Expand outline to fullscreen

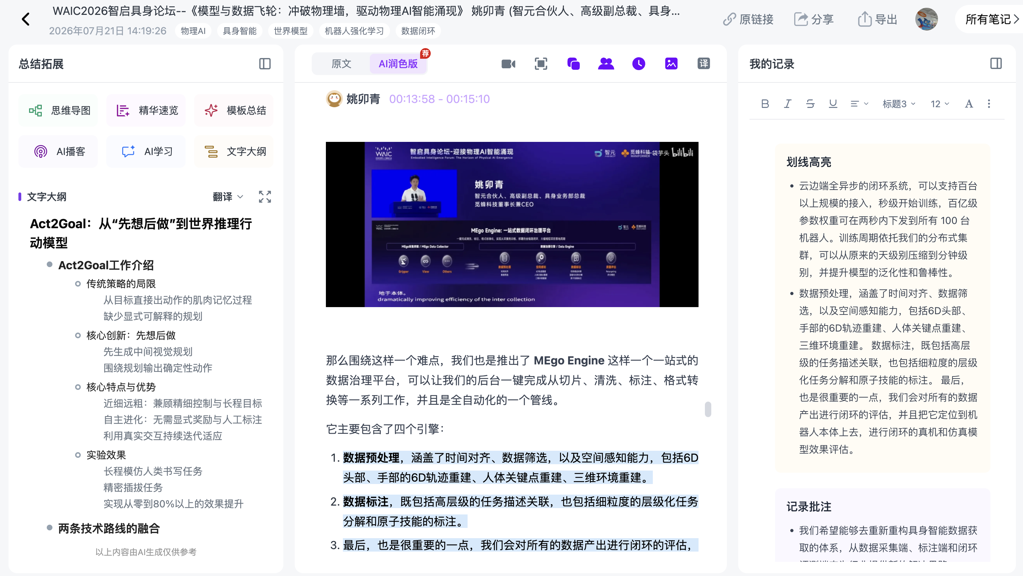click(x=265, y=197)
